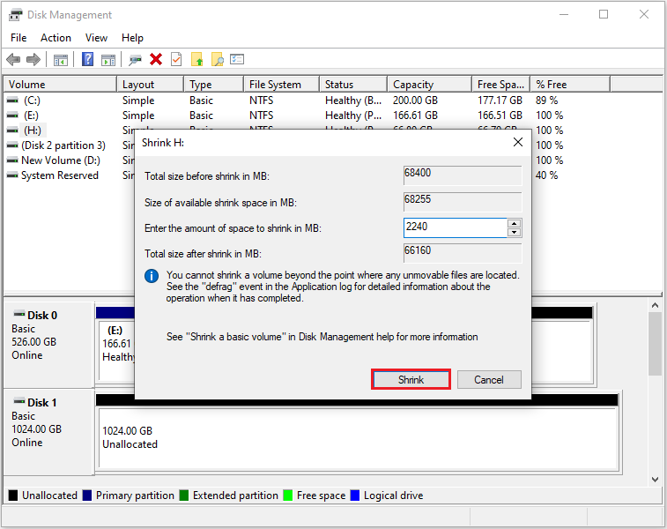Click the disk with magnifier toolbar icon
667x529 pixels.
tap(136, 60)
